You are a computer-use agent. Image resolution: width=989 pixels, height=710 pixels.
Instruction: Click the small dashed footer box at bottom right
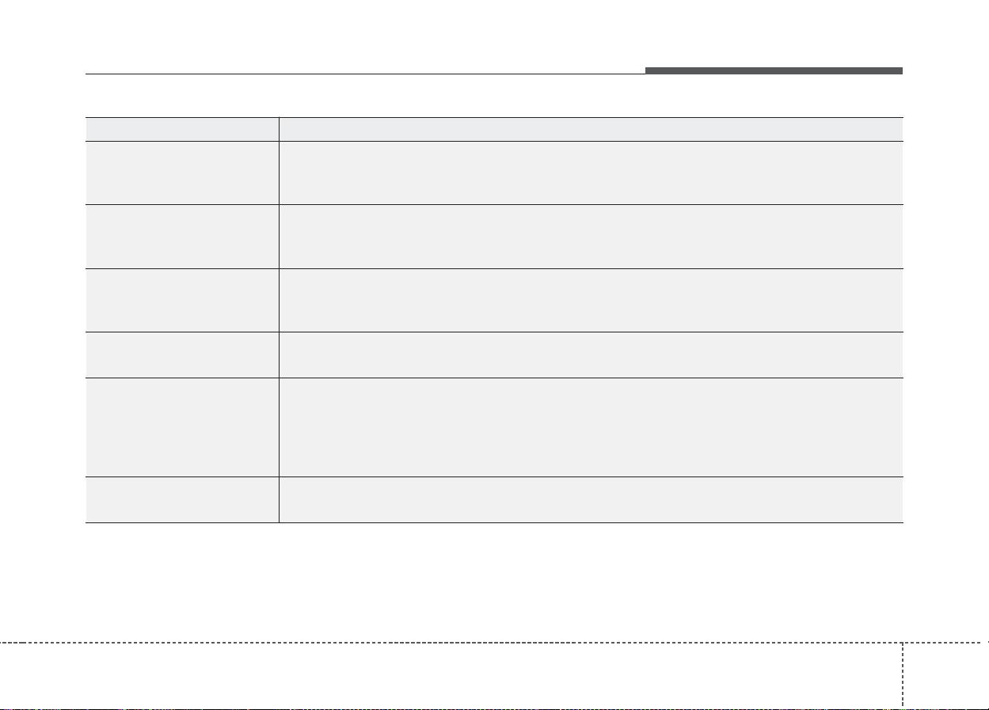(x=945, y=674)
